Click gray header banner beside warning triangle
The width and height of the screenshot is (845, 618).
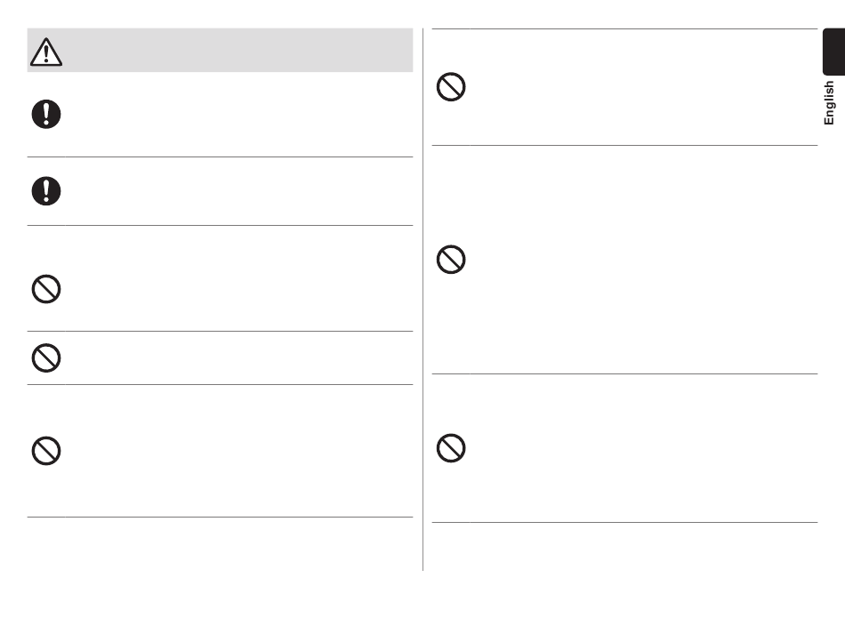pyautogui.click(x=238, y=50)
